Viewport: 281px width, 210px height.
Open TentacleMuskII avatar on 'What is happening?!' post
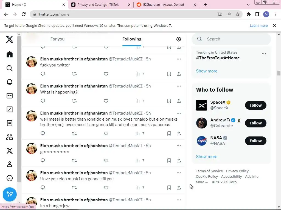tap(32, 89)
